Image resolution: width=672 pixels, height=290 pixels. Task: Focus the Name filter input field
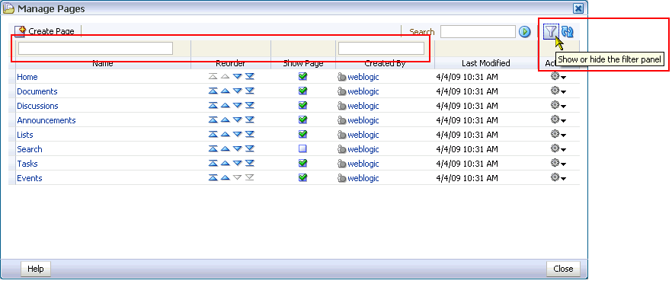pos(95,49)
